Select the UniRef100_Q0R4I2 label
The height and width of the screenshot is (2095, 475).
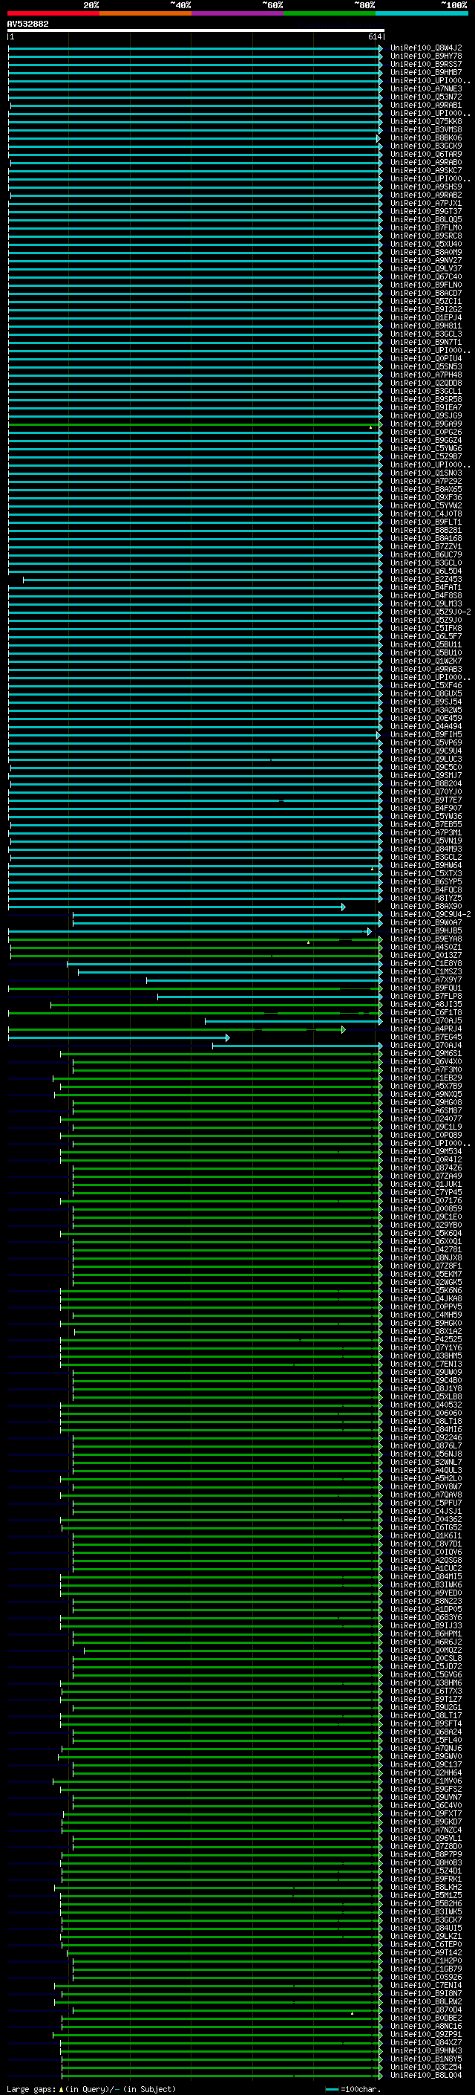[426, 1160]
